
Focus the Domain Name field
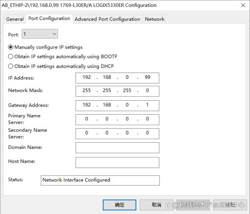pyautogui.click(x=117, y=148)
